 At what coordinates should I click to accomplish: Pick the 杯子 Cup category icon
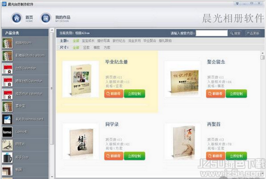tap(7, 157)
